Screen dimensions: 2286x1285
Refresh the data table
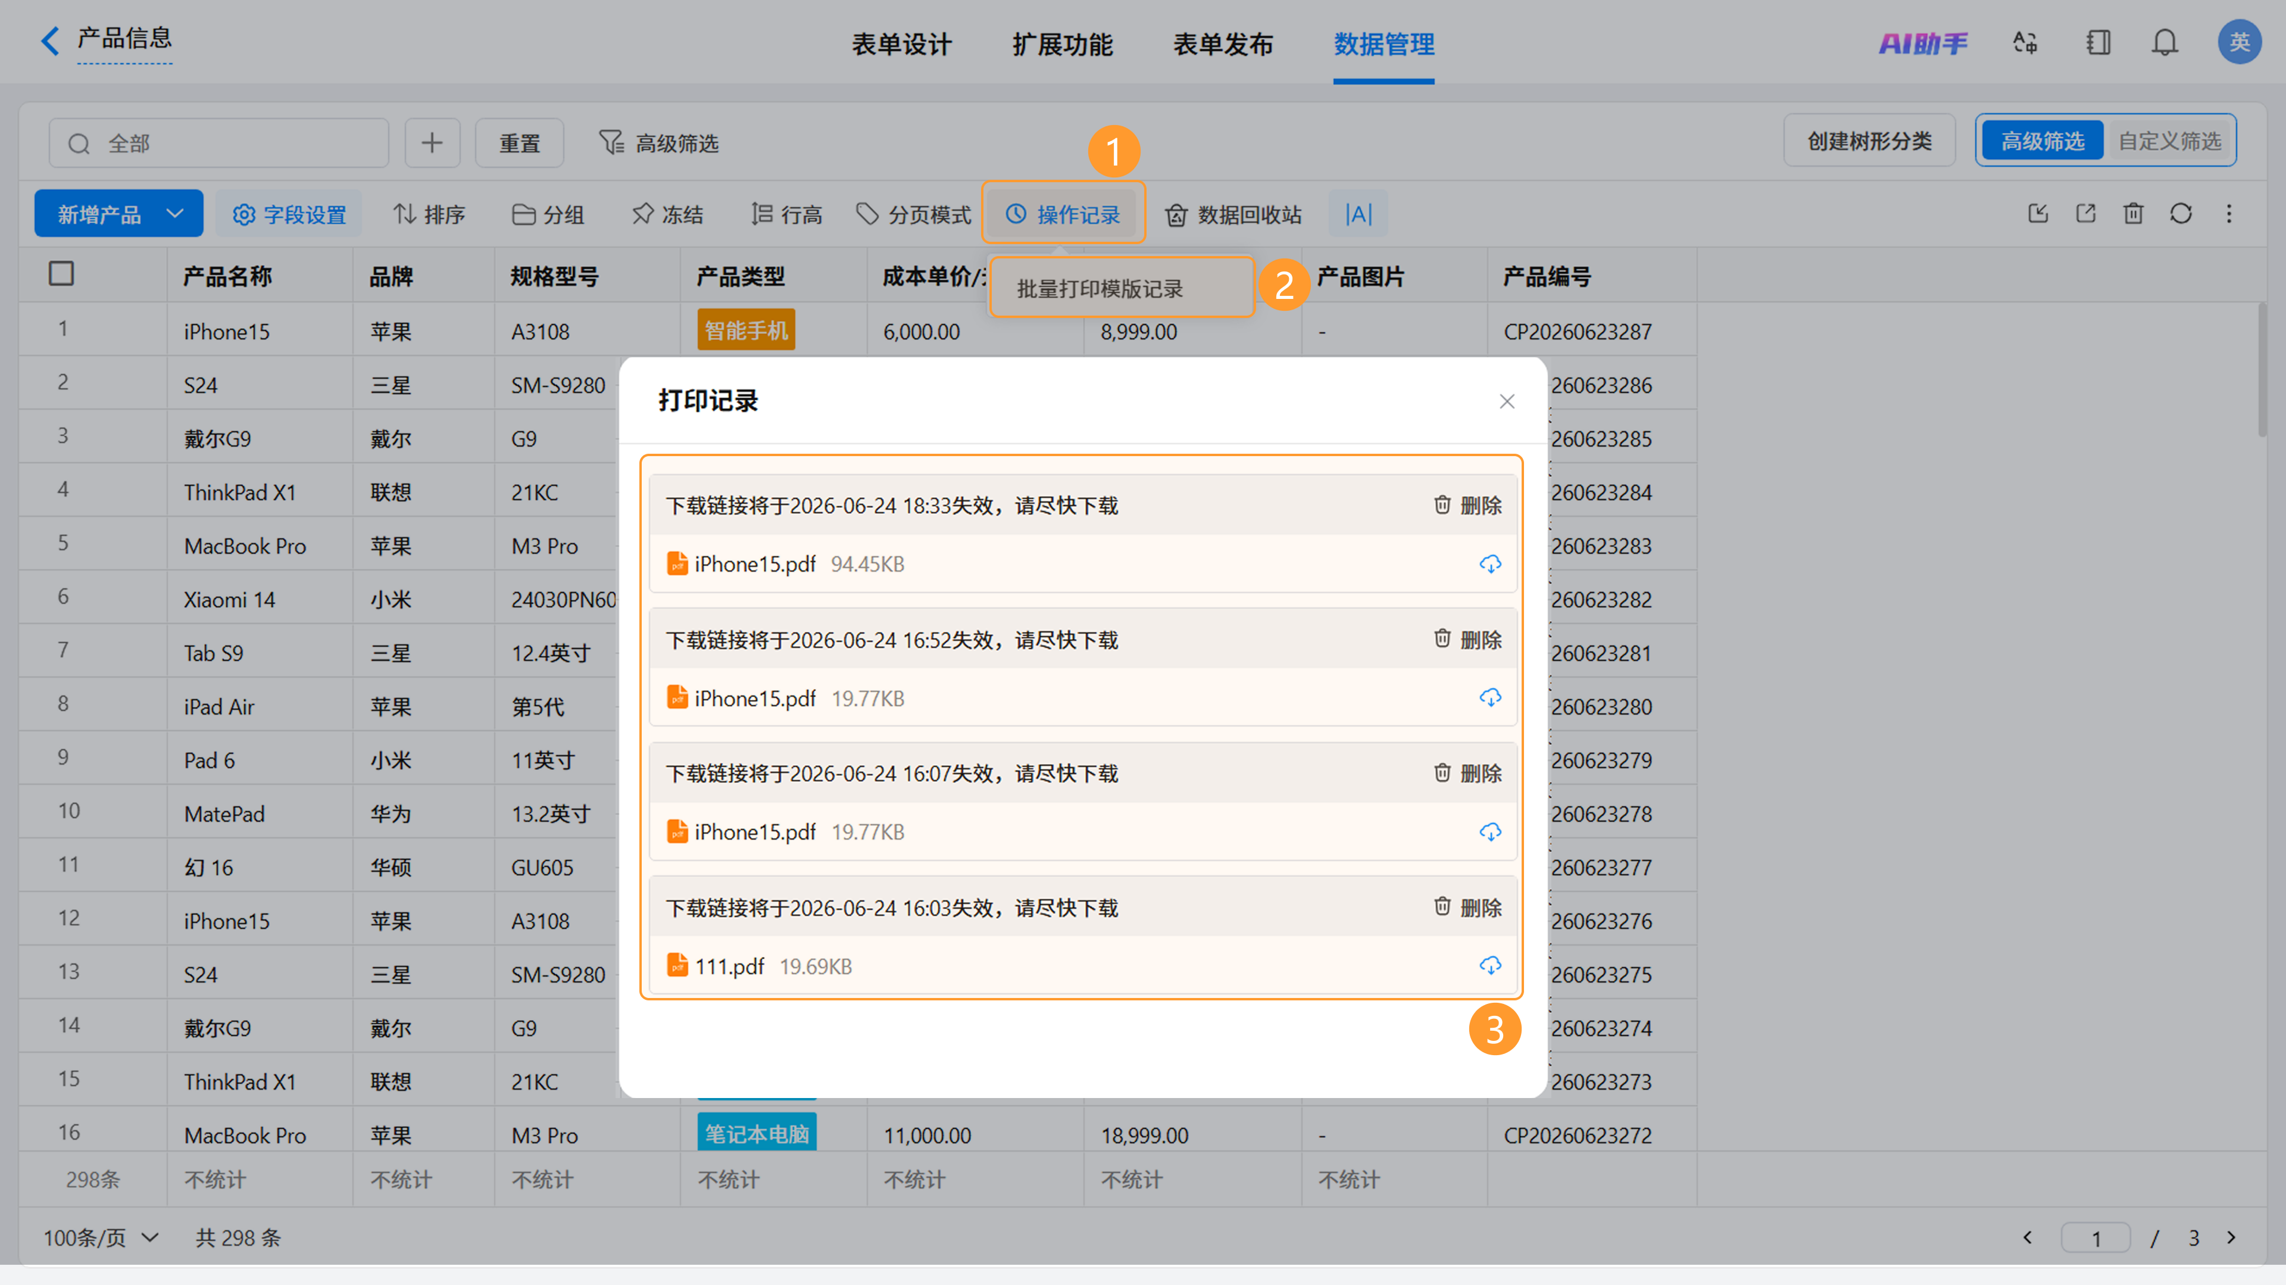pos(2181,213)
